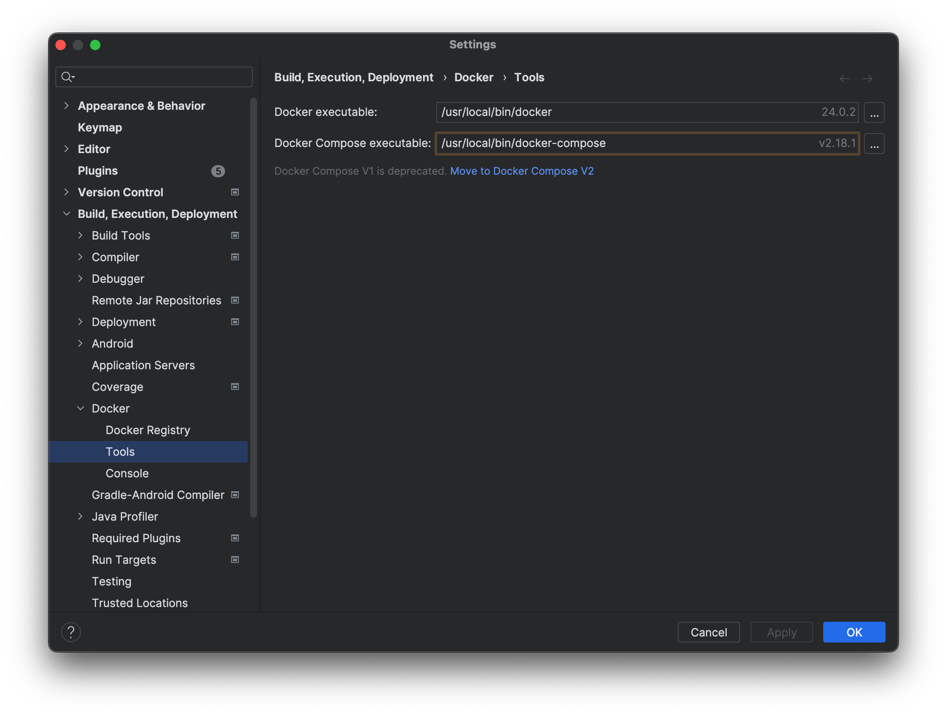Expand the Editor section
The width and height of the screenshot is (947, 716).
tap(66, 149)
